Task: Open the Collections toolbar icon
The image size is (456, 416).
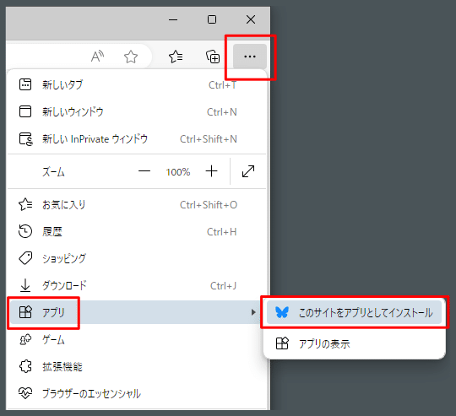Action: 213,57
